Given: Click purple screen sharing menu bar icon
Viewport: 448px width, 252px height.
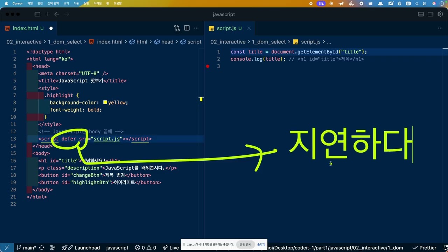Looking at the screenshot, I should [321, 3].
